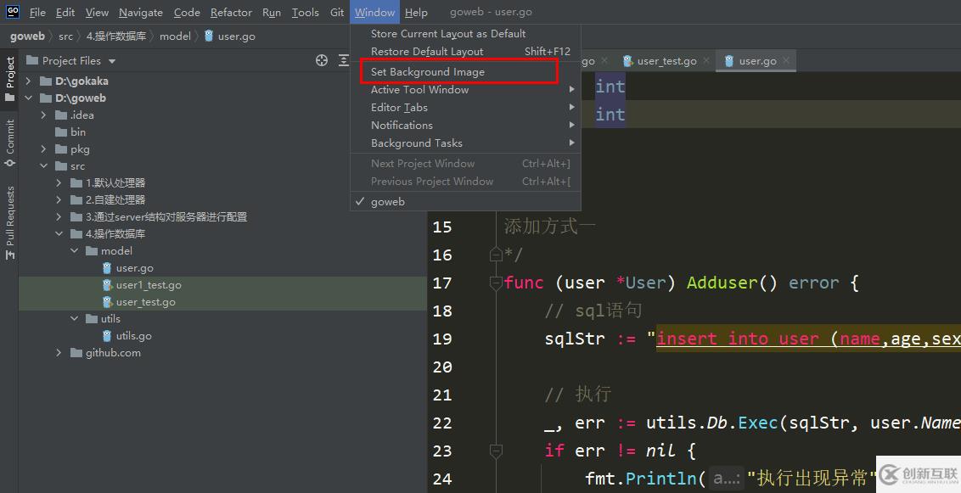Select the checked goweb window entry

pyautogui.click(x=387, y=202)
